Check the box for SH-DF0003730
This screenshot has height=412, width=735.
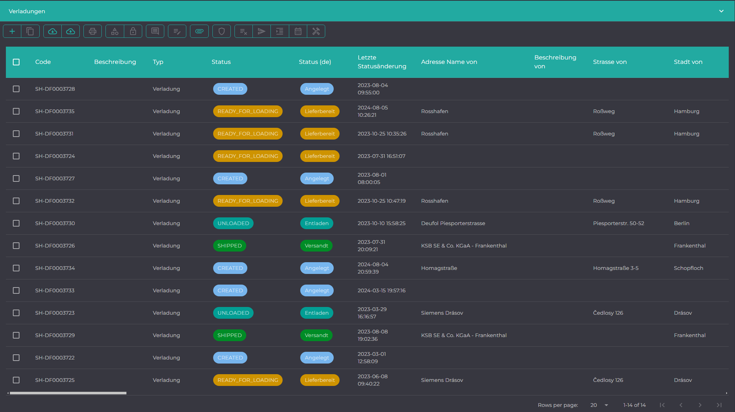click(16, 223)
